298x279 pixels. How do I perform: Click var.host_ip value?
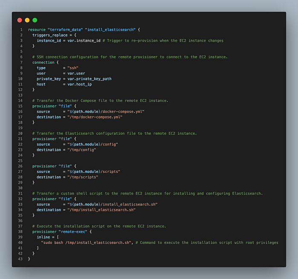pos(80,85)
